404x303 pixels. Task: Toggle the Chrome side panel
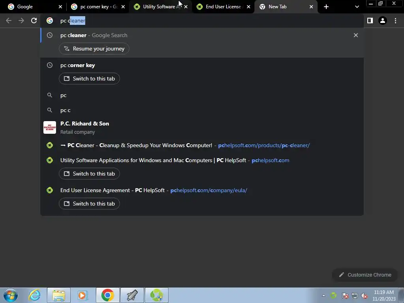370,21
